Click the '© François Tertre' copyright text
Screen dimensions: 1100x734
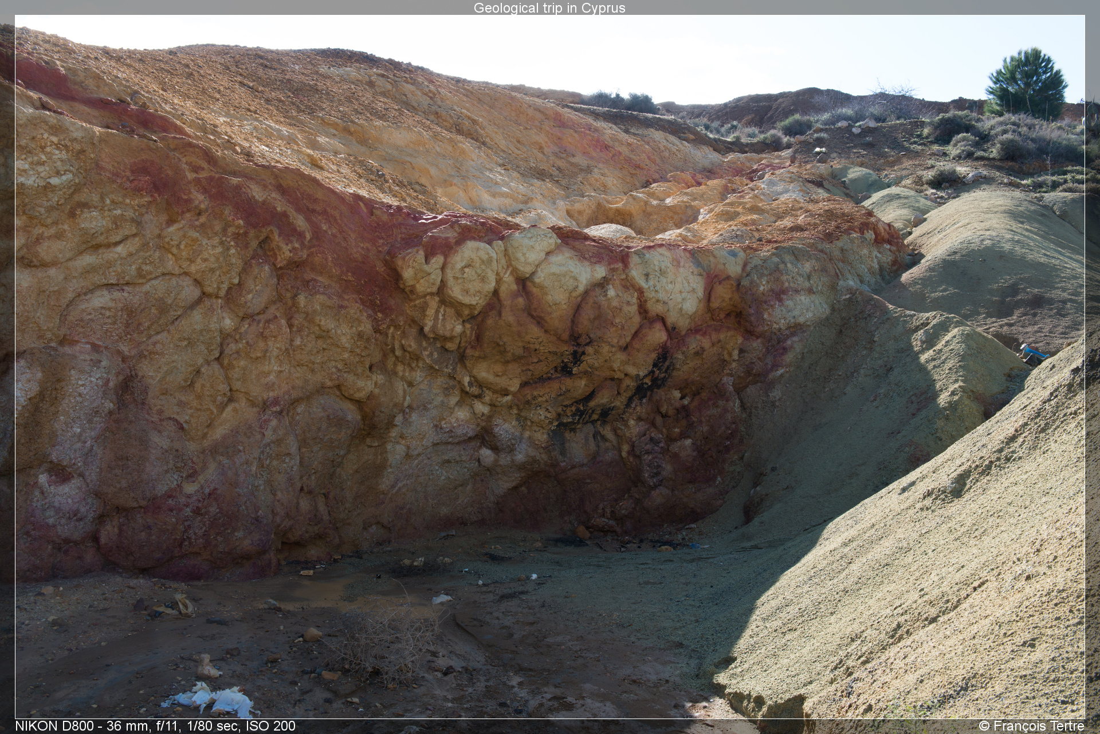pos(1032,726)
